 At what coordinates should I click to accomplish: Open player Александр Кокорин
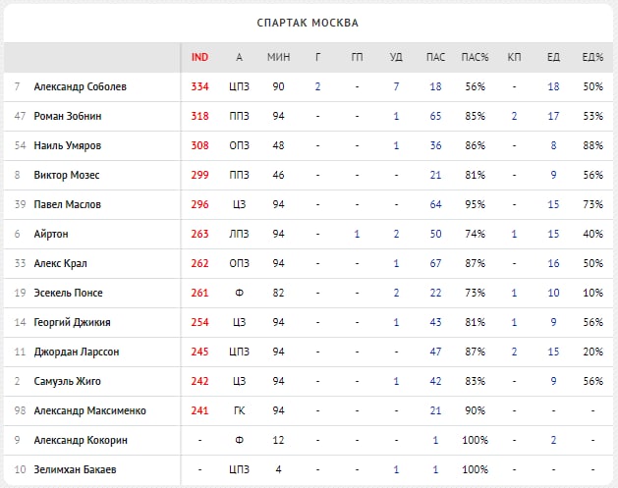pyautogui.click(x=81, y=440)
